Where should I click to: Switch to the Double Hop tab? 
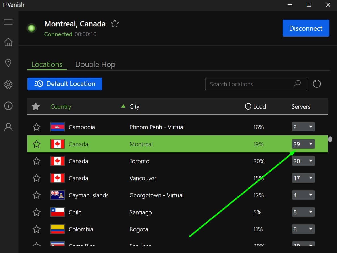[95, 64]
